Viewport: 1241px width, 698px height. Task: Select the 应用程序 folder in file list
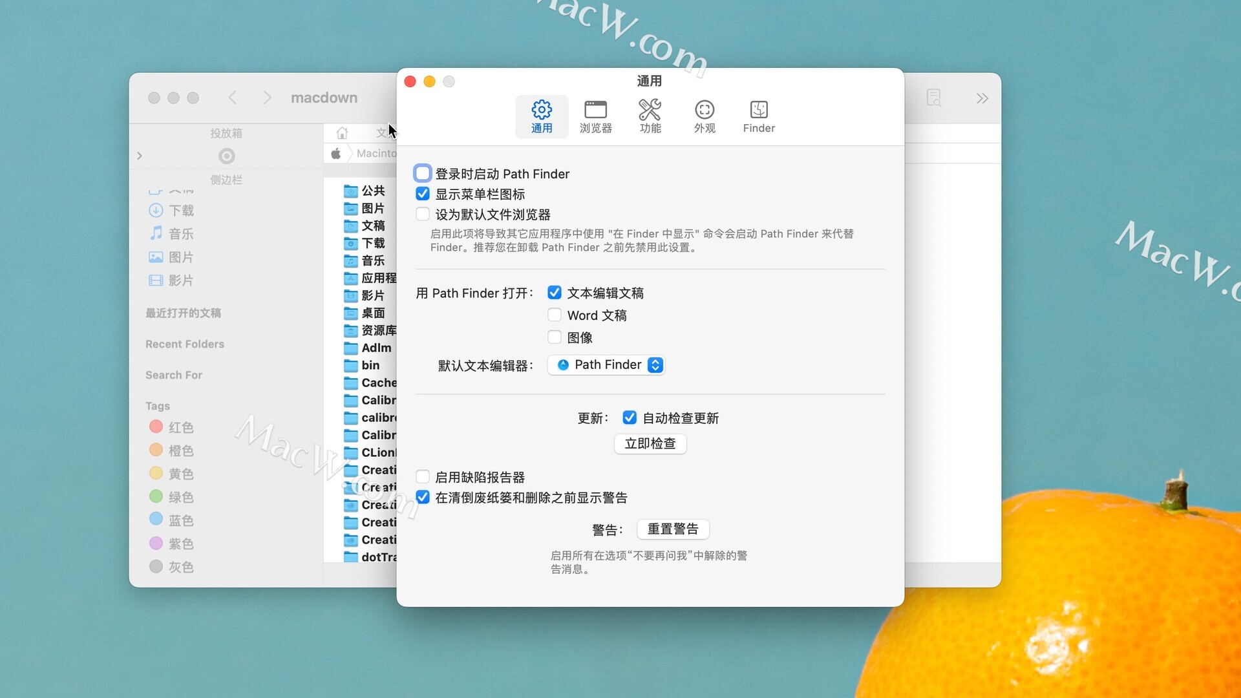click(x=370, y=278)
